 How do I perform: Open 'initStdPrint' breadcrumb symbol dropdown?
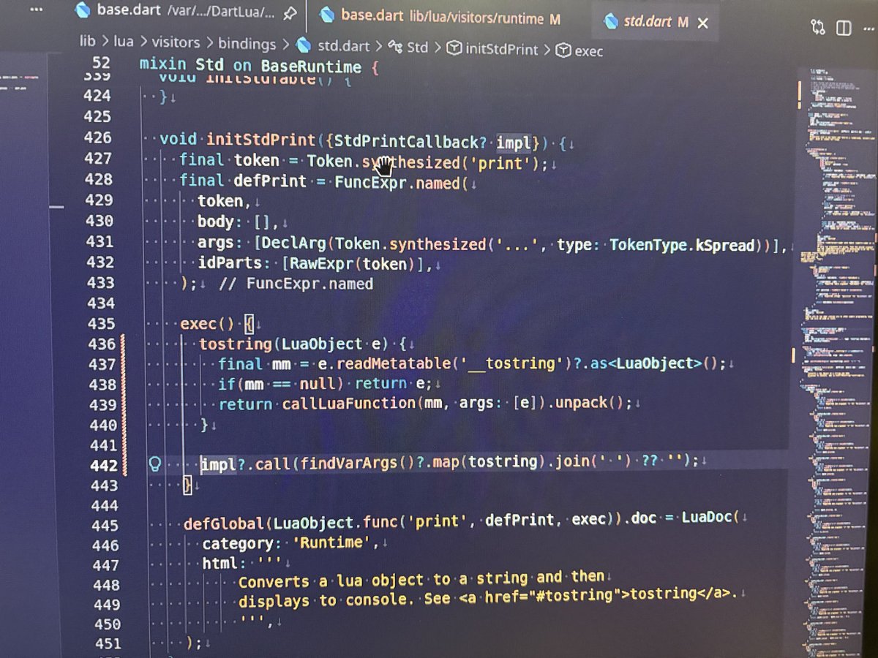502,49
